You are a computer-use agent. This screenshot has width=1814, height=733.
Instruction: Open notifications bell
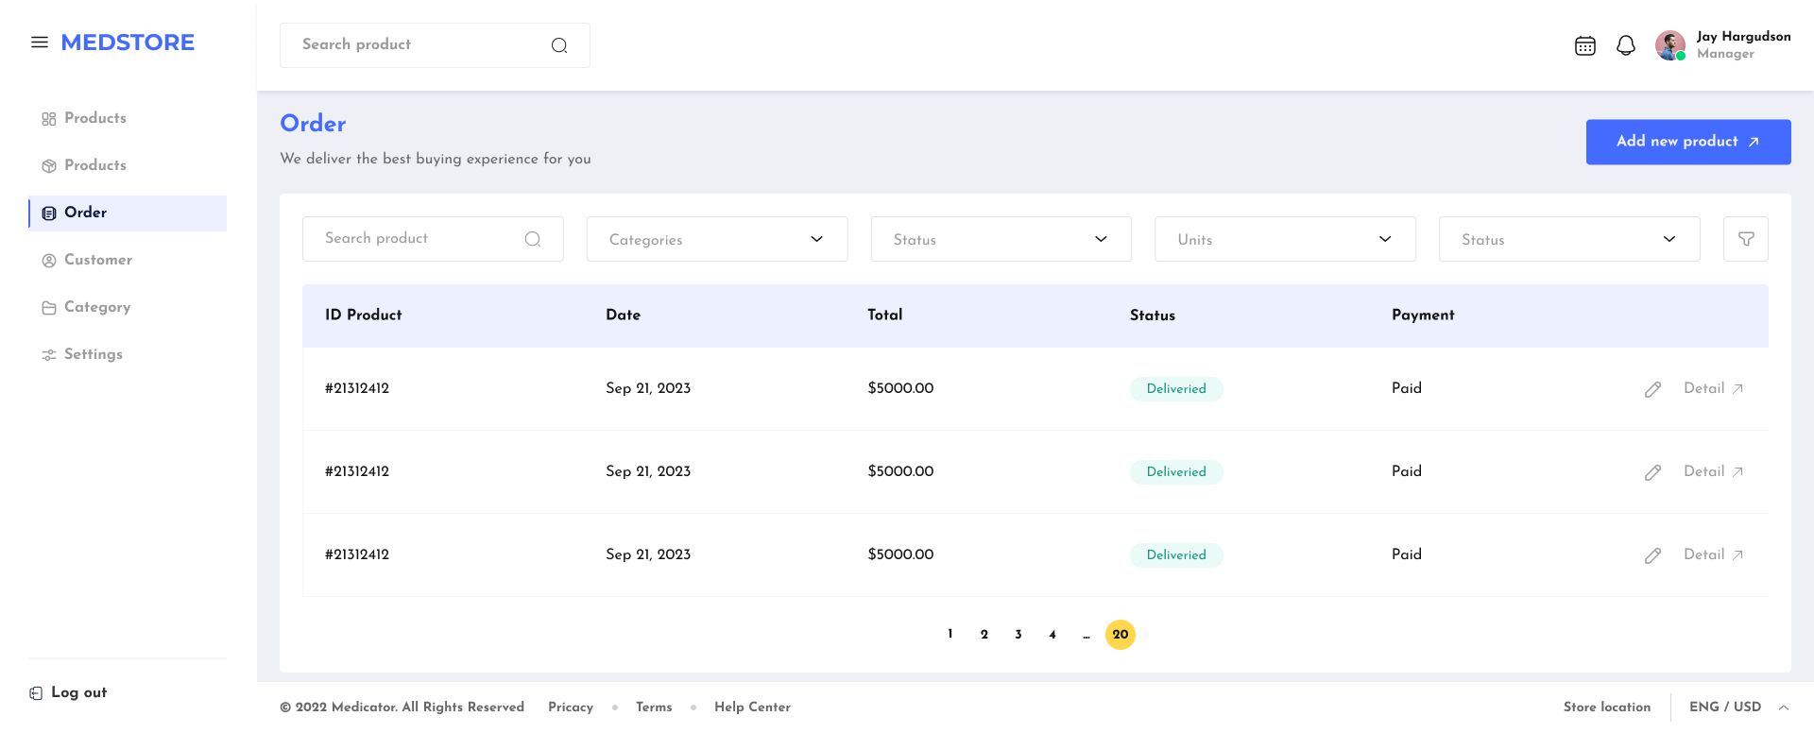(1625, 45)
